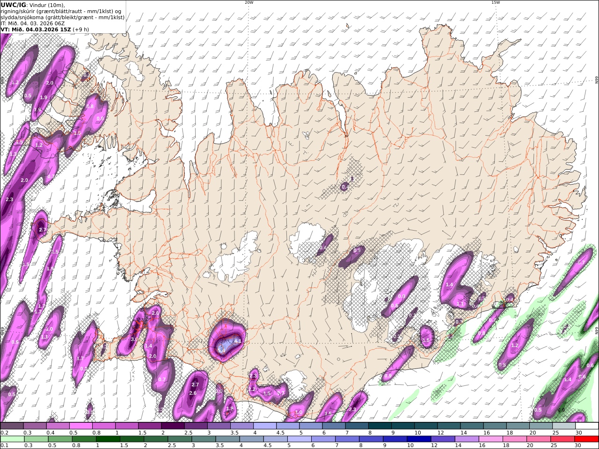Click the '30' label in the purple row
Viewport: 599px width, 449px height.
click(579, 433)
